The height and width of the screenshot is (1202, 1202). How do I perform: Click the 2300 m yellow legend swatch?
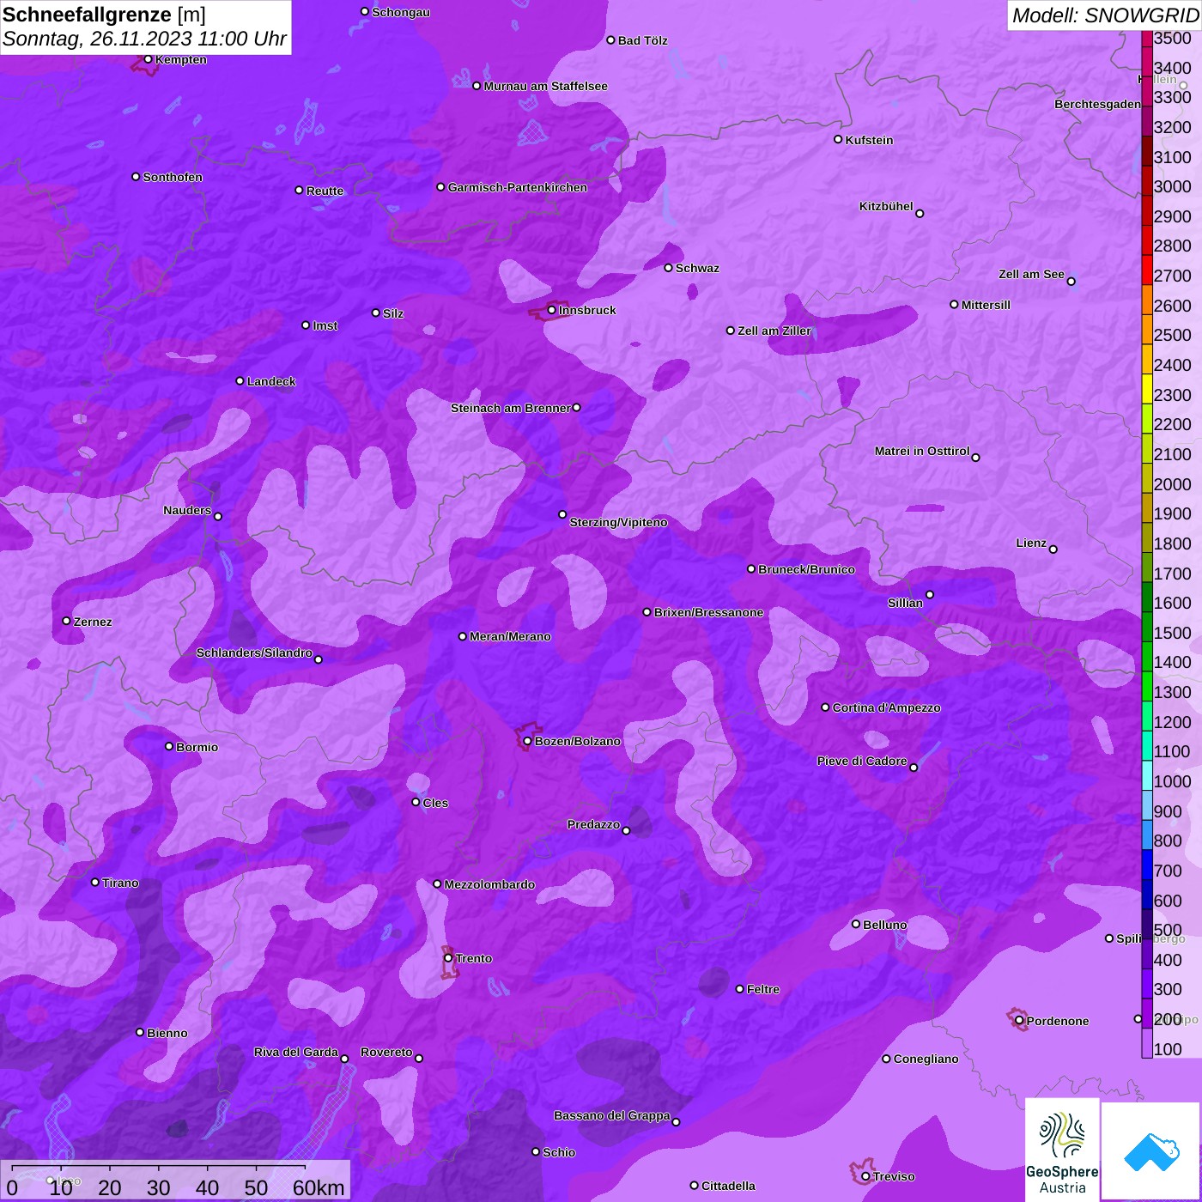click(x=1147, y=388)
